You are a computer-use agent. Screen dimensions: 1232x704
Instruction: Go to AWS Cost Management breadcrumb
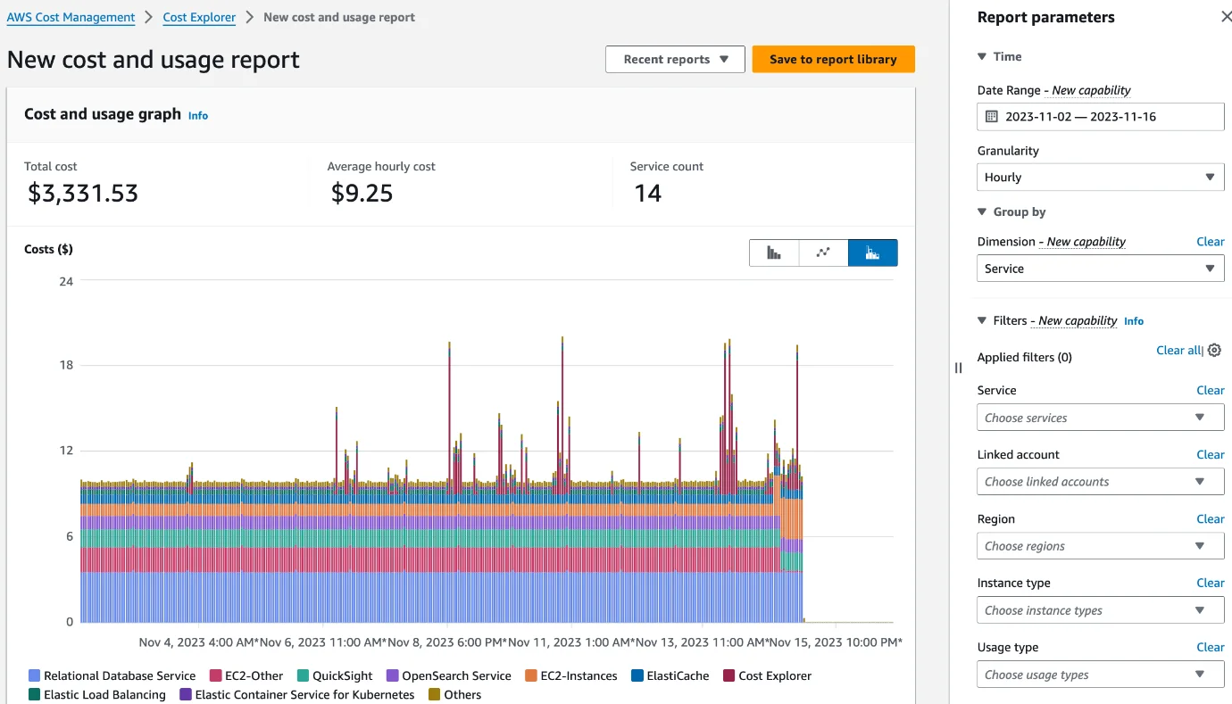coord(71,17)
